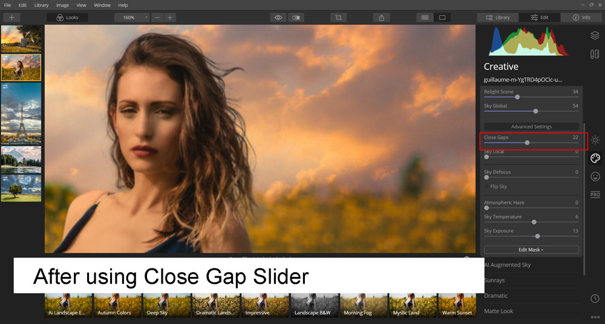Click the plus add-image button

coord(11,18)
